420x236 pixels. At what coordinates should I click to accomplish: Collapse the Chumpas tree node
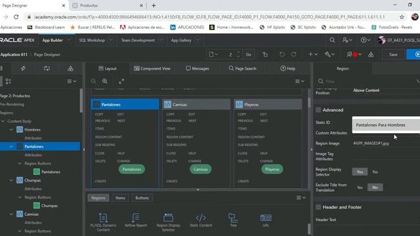point(11,180)
